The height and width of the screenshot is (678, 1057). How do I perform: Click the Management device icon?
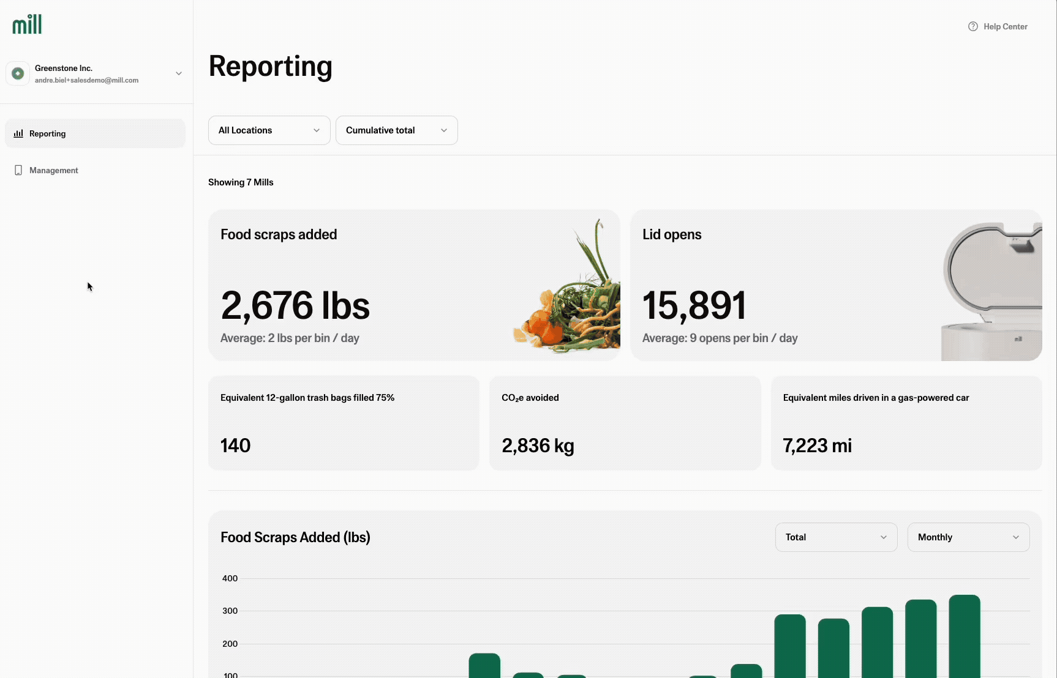pyautogui.click(x=18, y=170)
